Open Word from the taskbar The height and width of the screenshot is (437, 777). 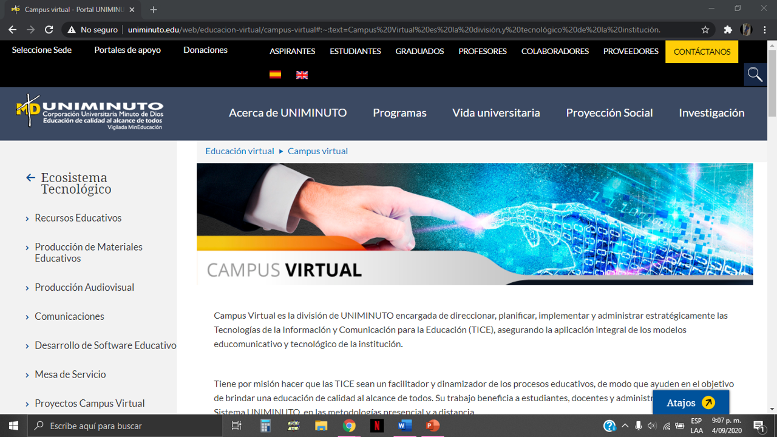point(405,425)
